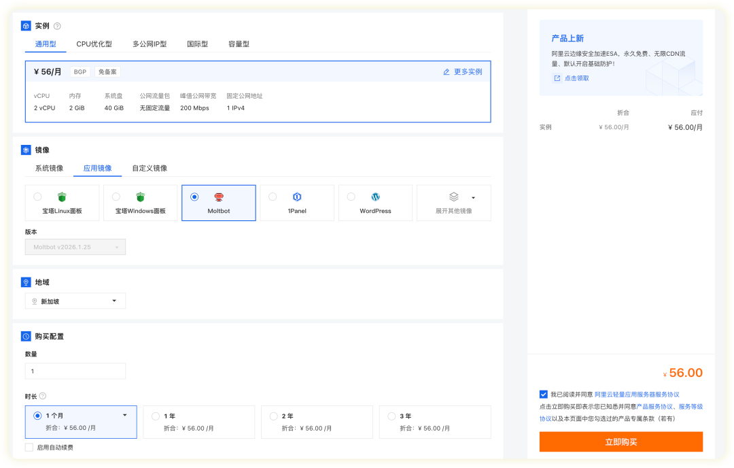This screenshot has height=468, width=734.
Task: Select the 宝塔Linux面板 shield icon
Action: click(62, 198)
